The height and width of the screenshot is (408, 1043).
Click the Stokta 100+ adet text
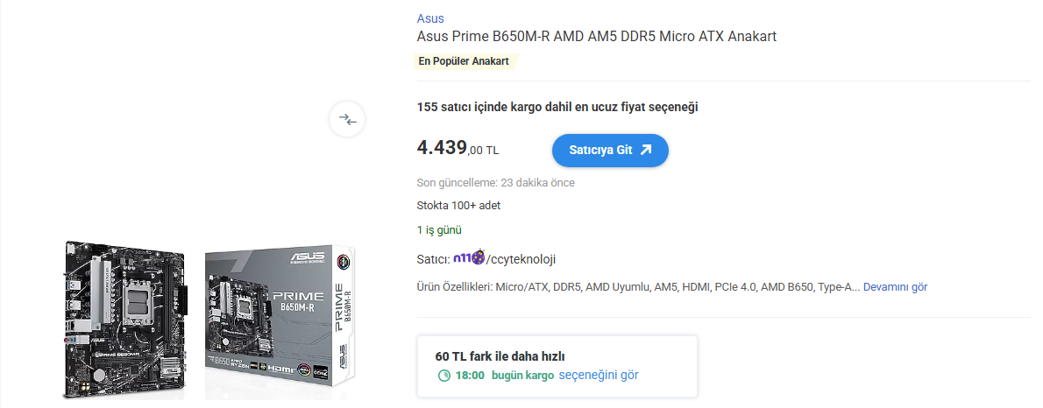pyautogui.click(x=458, y=206)
